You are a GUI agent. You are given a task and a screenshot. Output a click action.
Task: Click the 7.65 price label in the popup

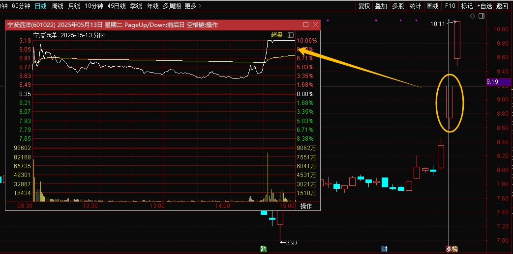click(x=25, y=139)
